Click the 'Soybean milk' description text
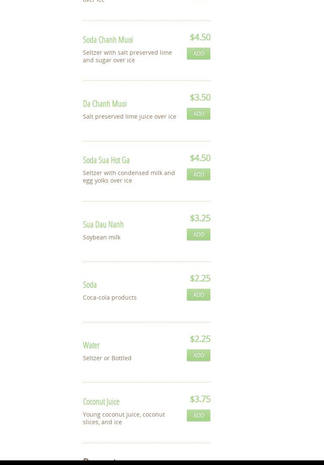Viewport: 324px width, 465px height. (x=101, y=237)
